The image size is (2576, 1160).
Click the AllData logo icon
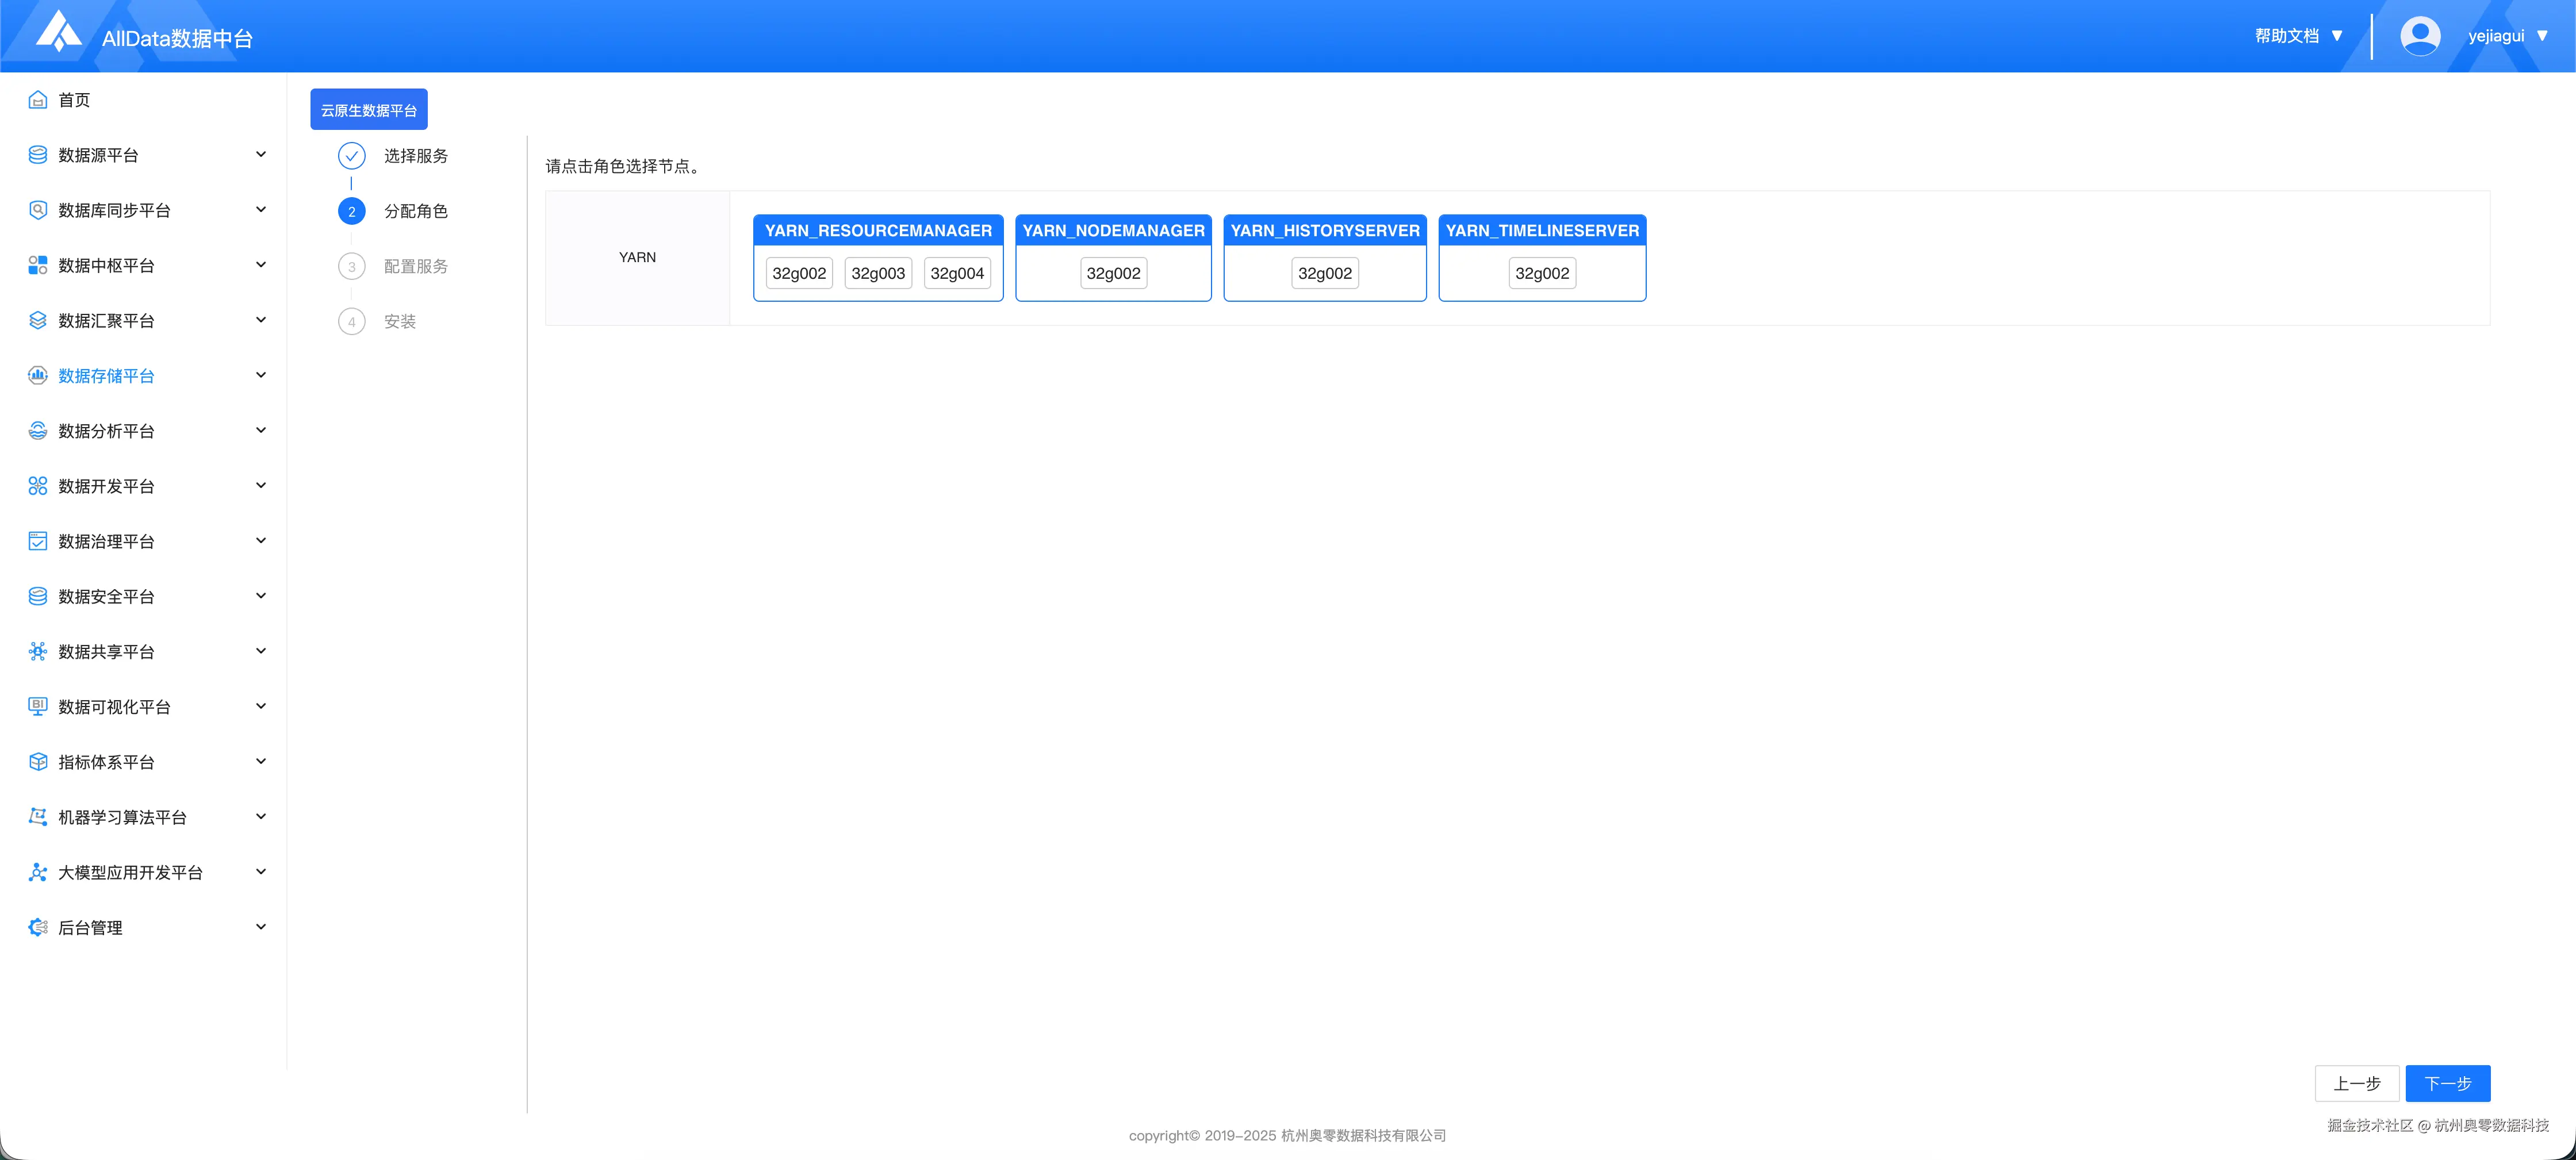pos(58,32)
